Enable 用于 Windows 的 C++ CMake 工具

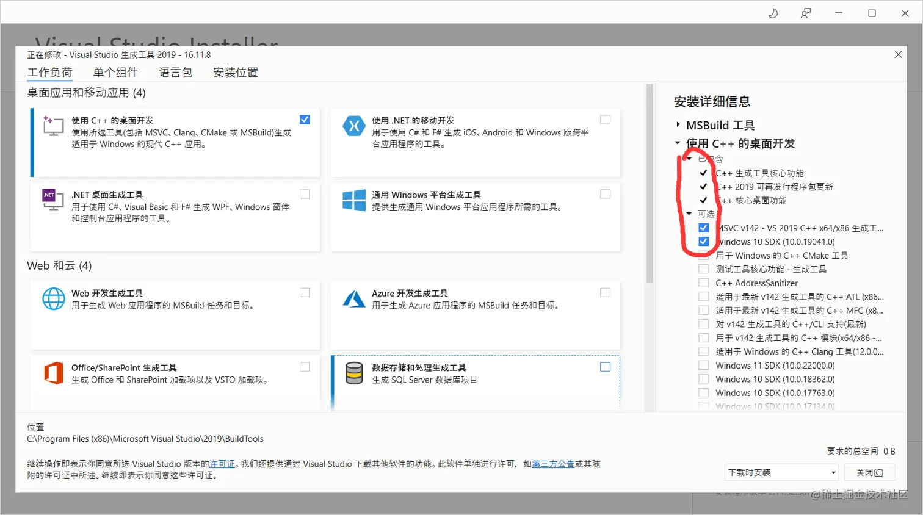pyautogui.click(x=704, y=255)
